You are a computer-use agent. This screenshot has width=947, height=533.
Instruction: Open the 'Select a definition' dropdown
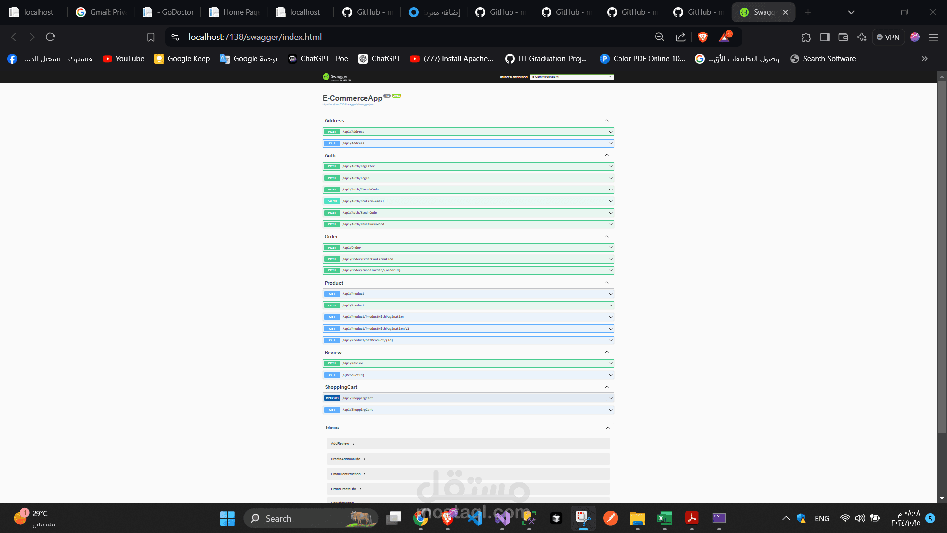click(x=572, y=77)
